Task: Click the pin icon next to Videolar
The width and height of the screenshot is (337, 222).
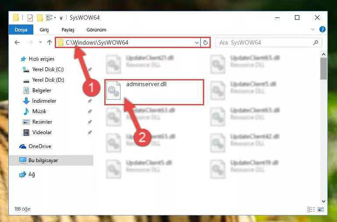Action: pyautogui.click(x=90, y=132)
